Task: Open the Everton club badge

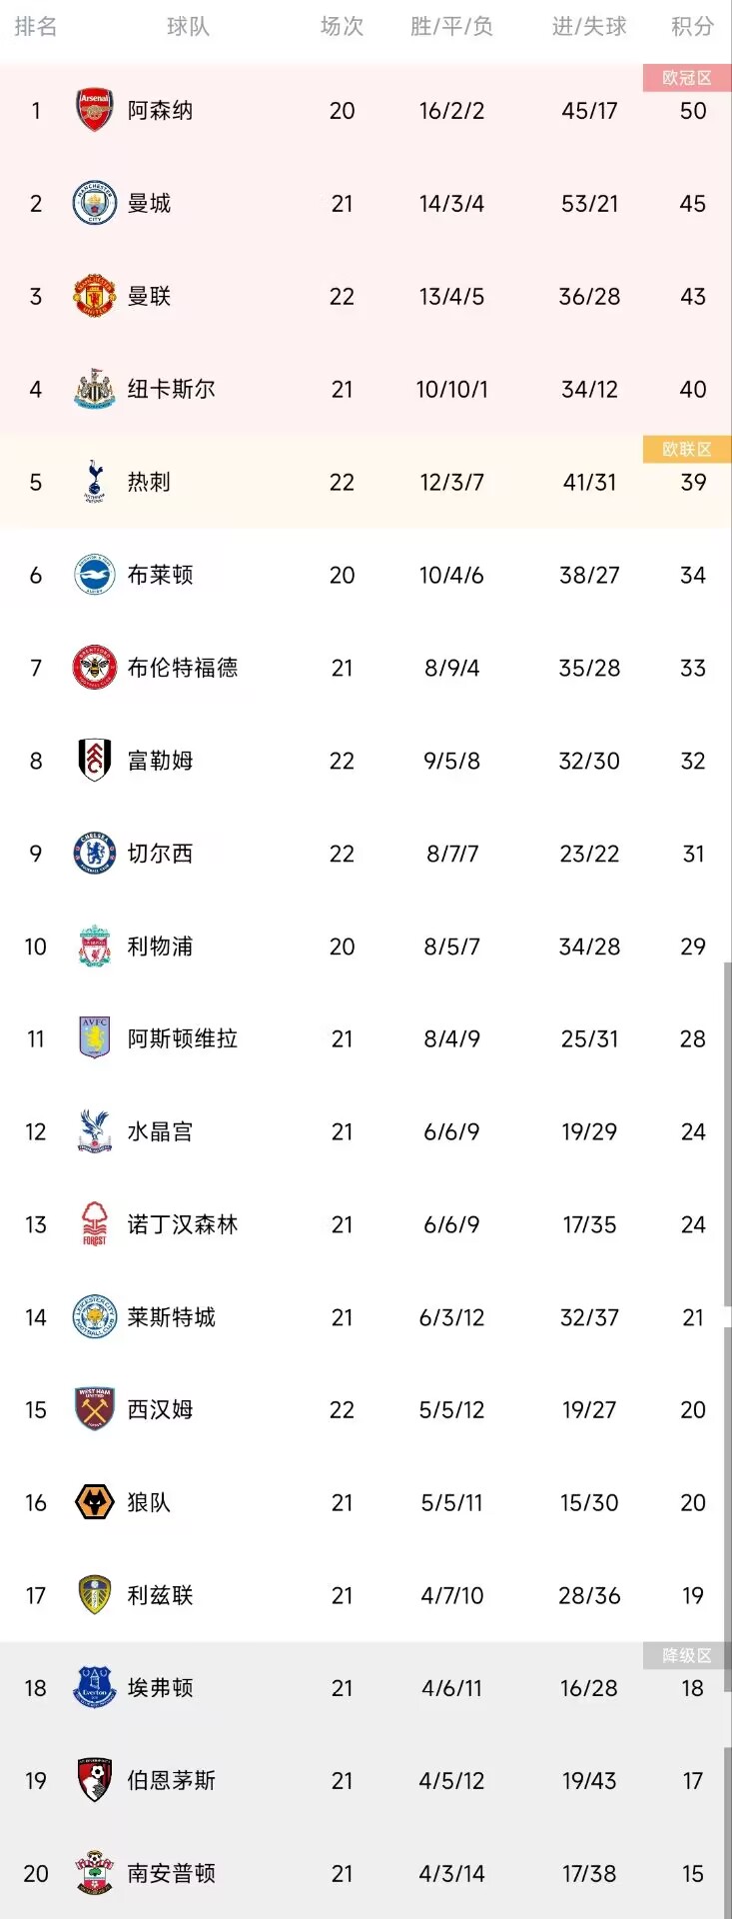Action: tap(95, 1687)
